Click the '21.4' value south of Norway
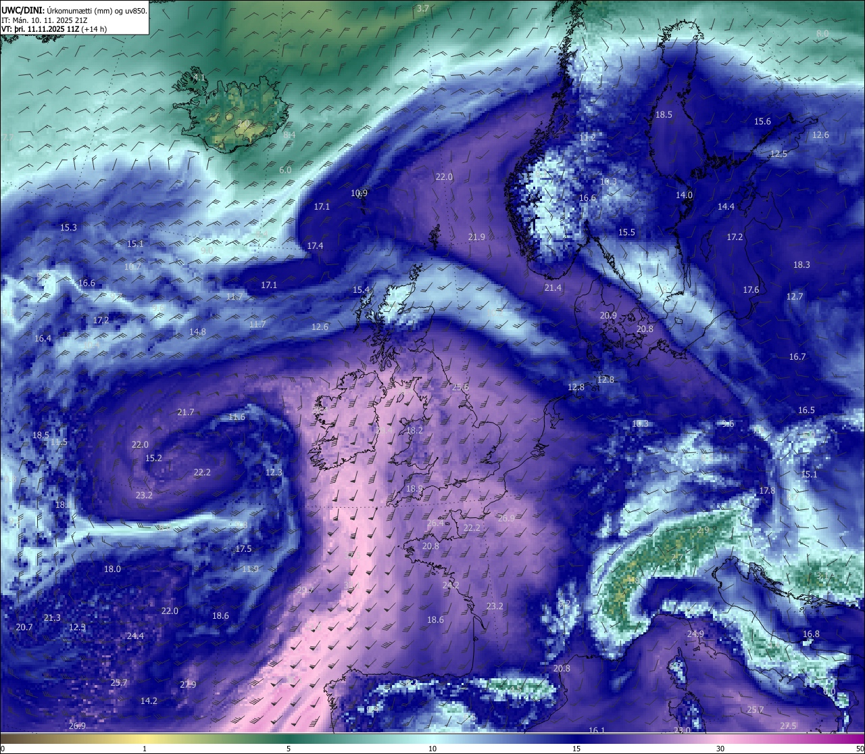Viewport: 865px width, 754px height. (553, 287)
